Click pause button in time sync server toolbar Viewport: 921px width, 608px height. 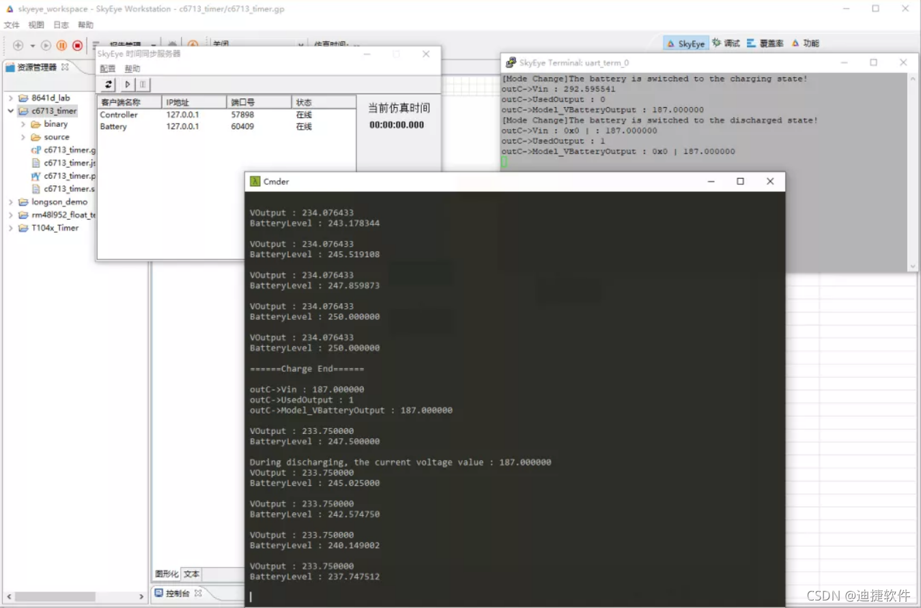click(x=143, y=84)
